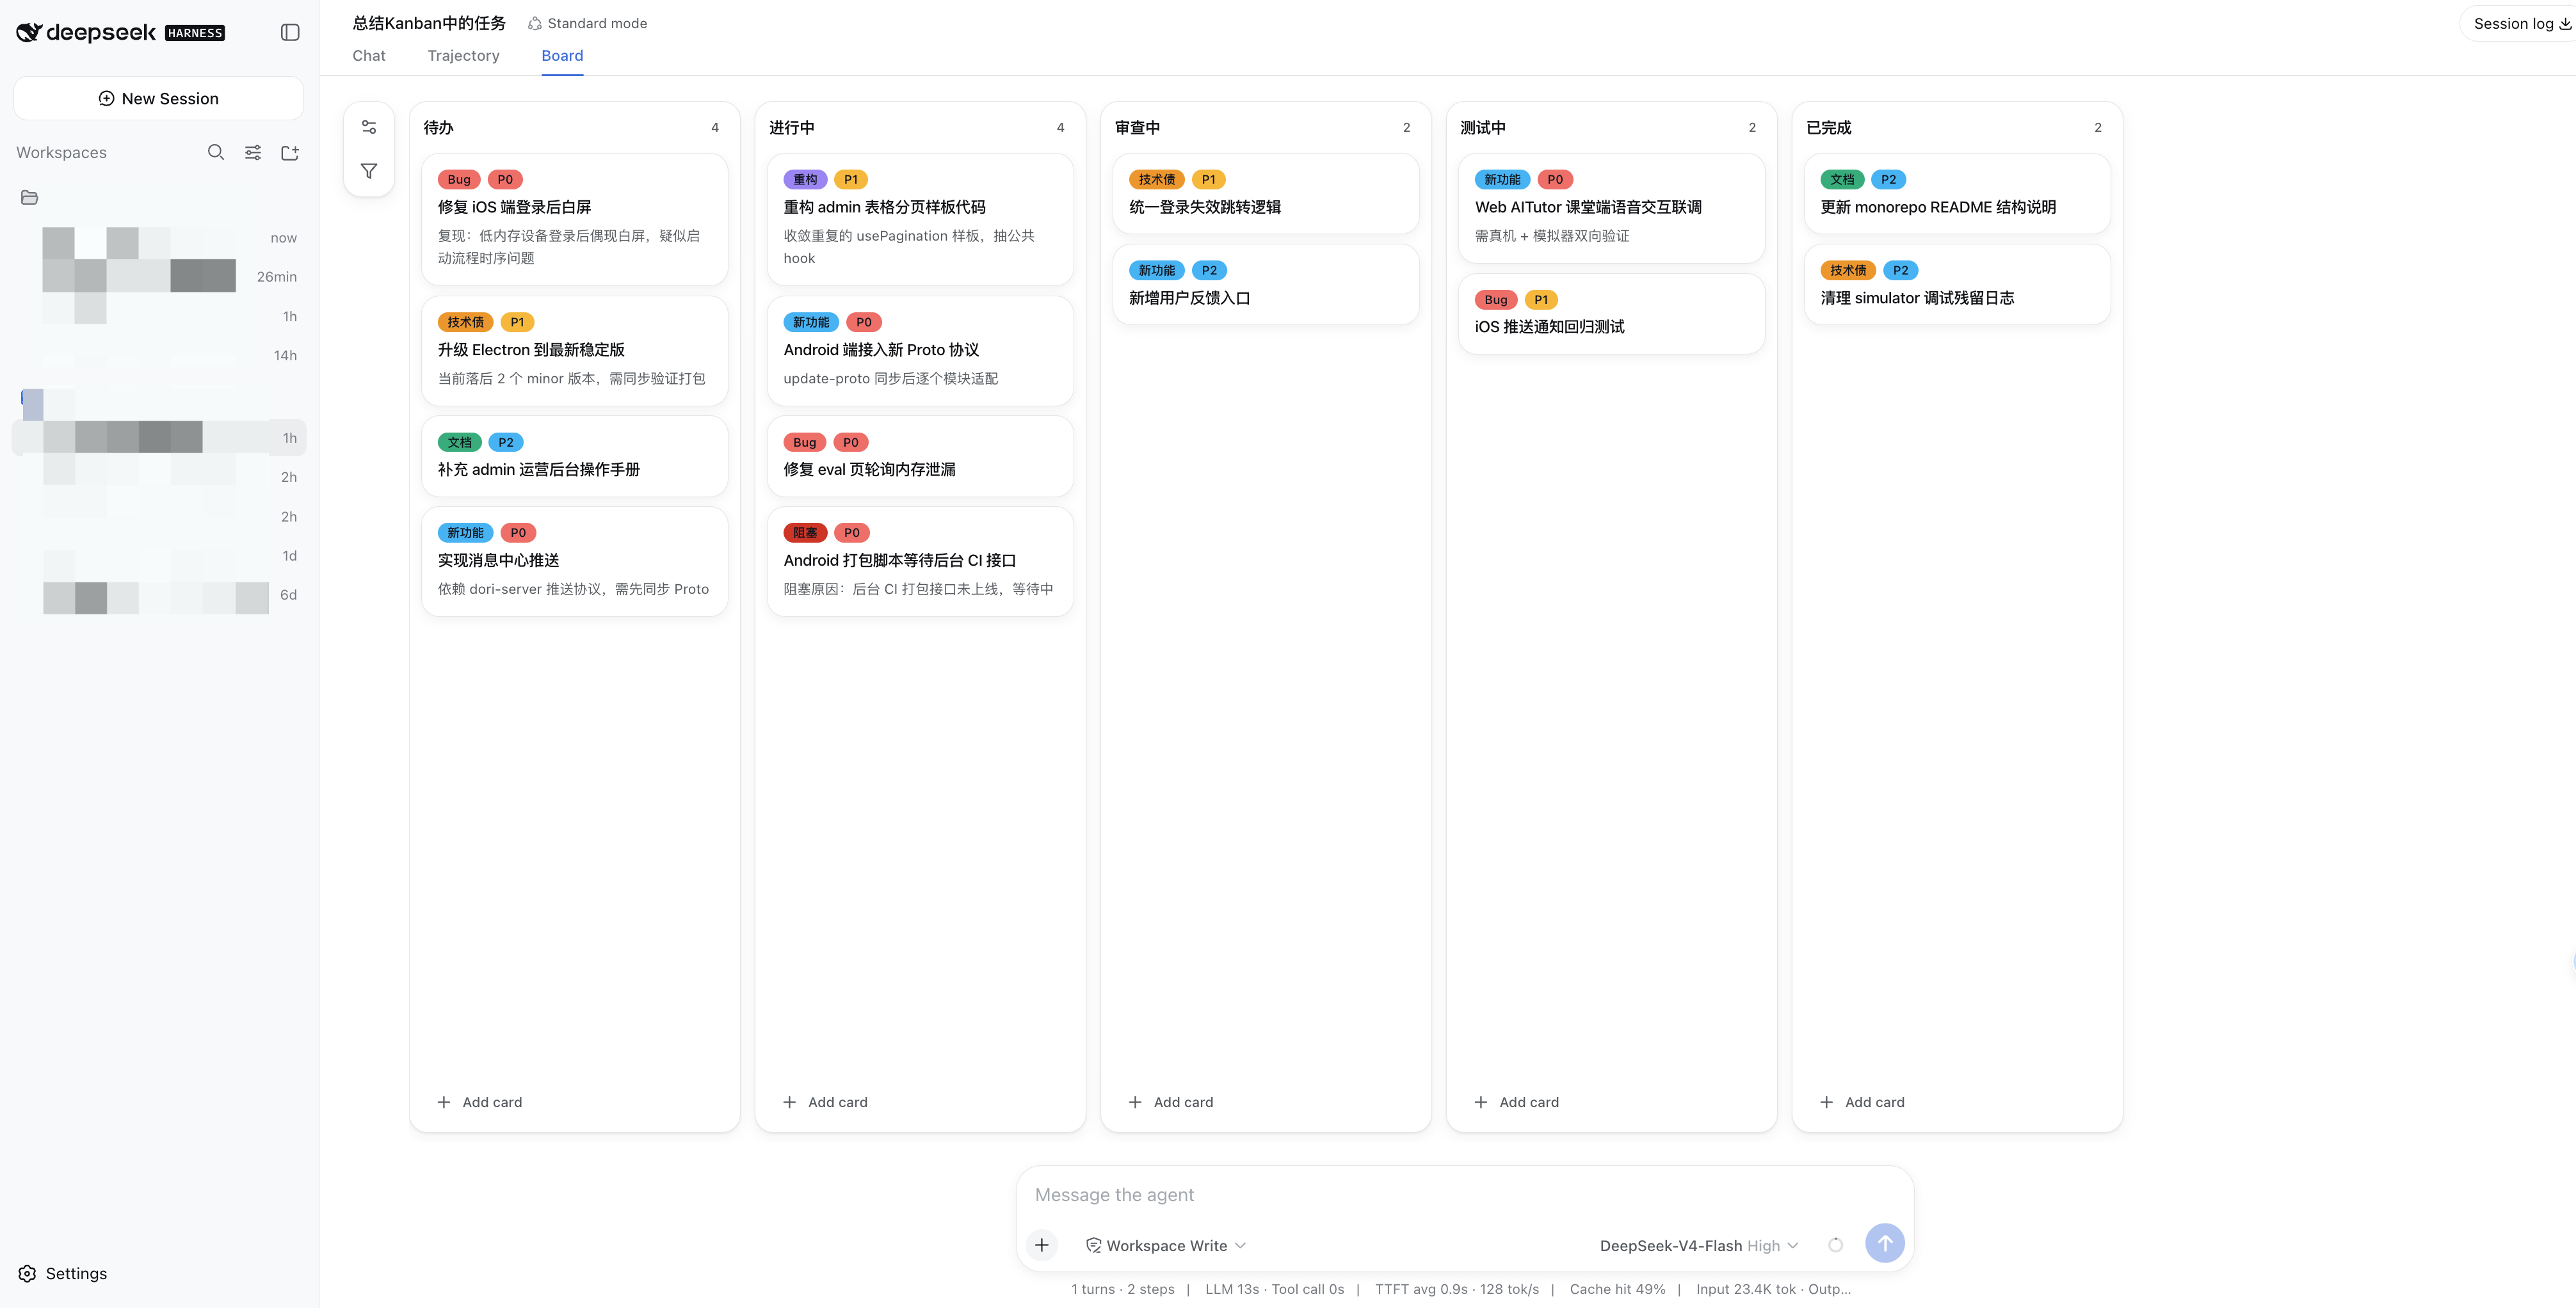This screenshot has height=1308, width=2576.
Task: Click the DeepSeek whale logo
Action: [29, 33]
